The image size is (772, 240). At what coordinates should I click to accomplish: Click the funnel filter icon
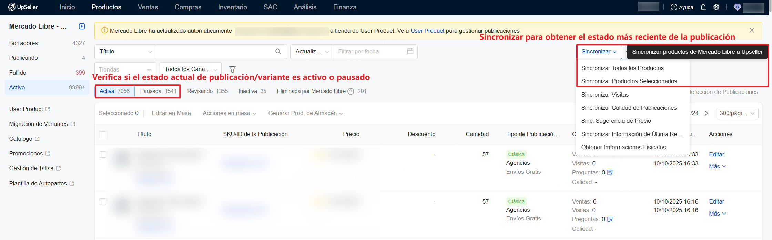(x=232, y=69)
